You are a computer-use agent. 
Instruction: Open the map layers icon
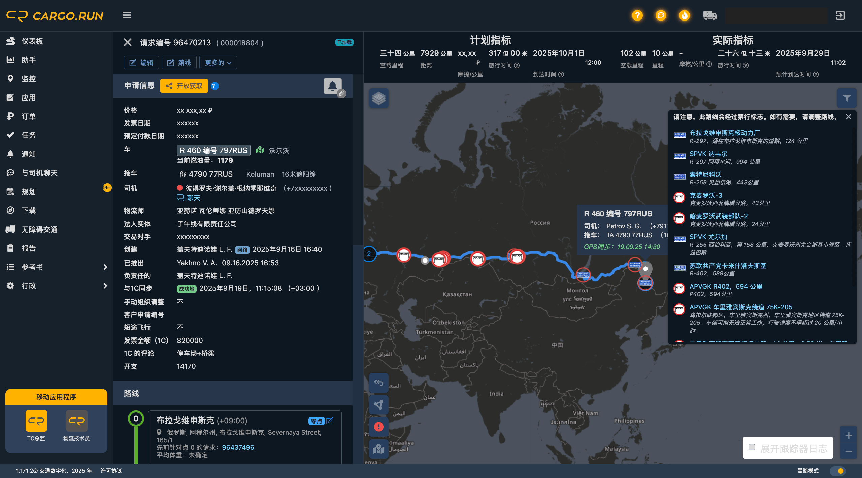[379, 98]
